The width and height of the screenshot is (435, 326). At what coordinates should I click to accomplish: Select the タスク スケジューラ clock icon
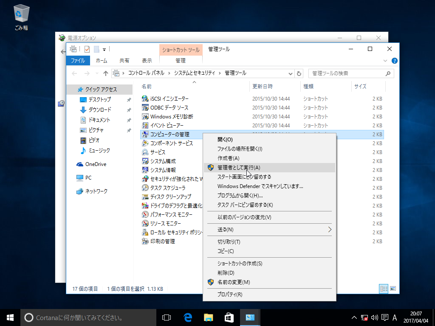click(x=145, y=188)
